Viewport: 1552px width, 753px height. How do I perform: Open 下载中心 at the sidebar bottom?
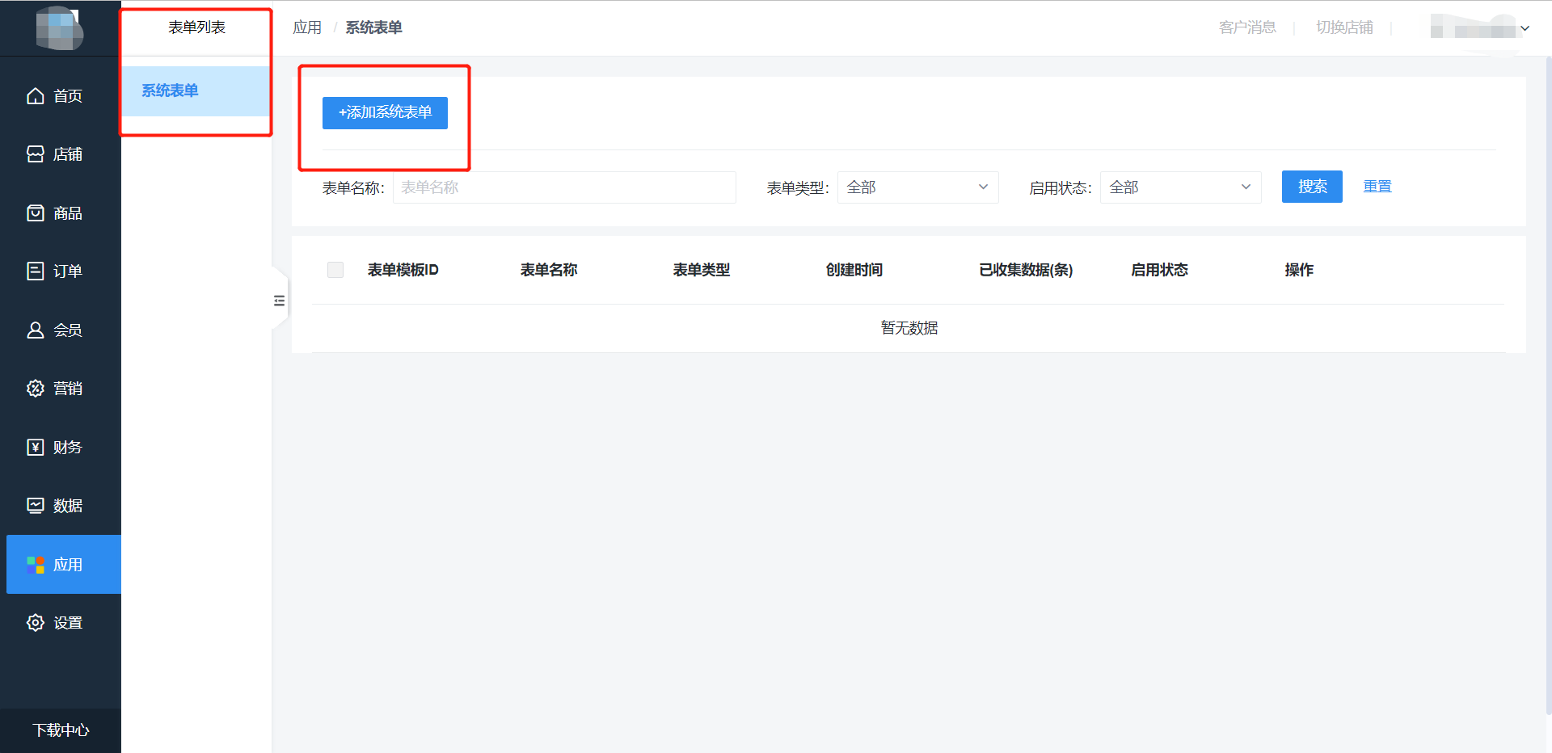coord(61,730)
